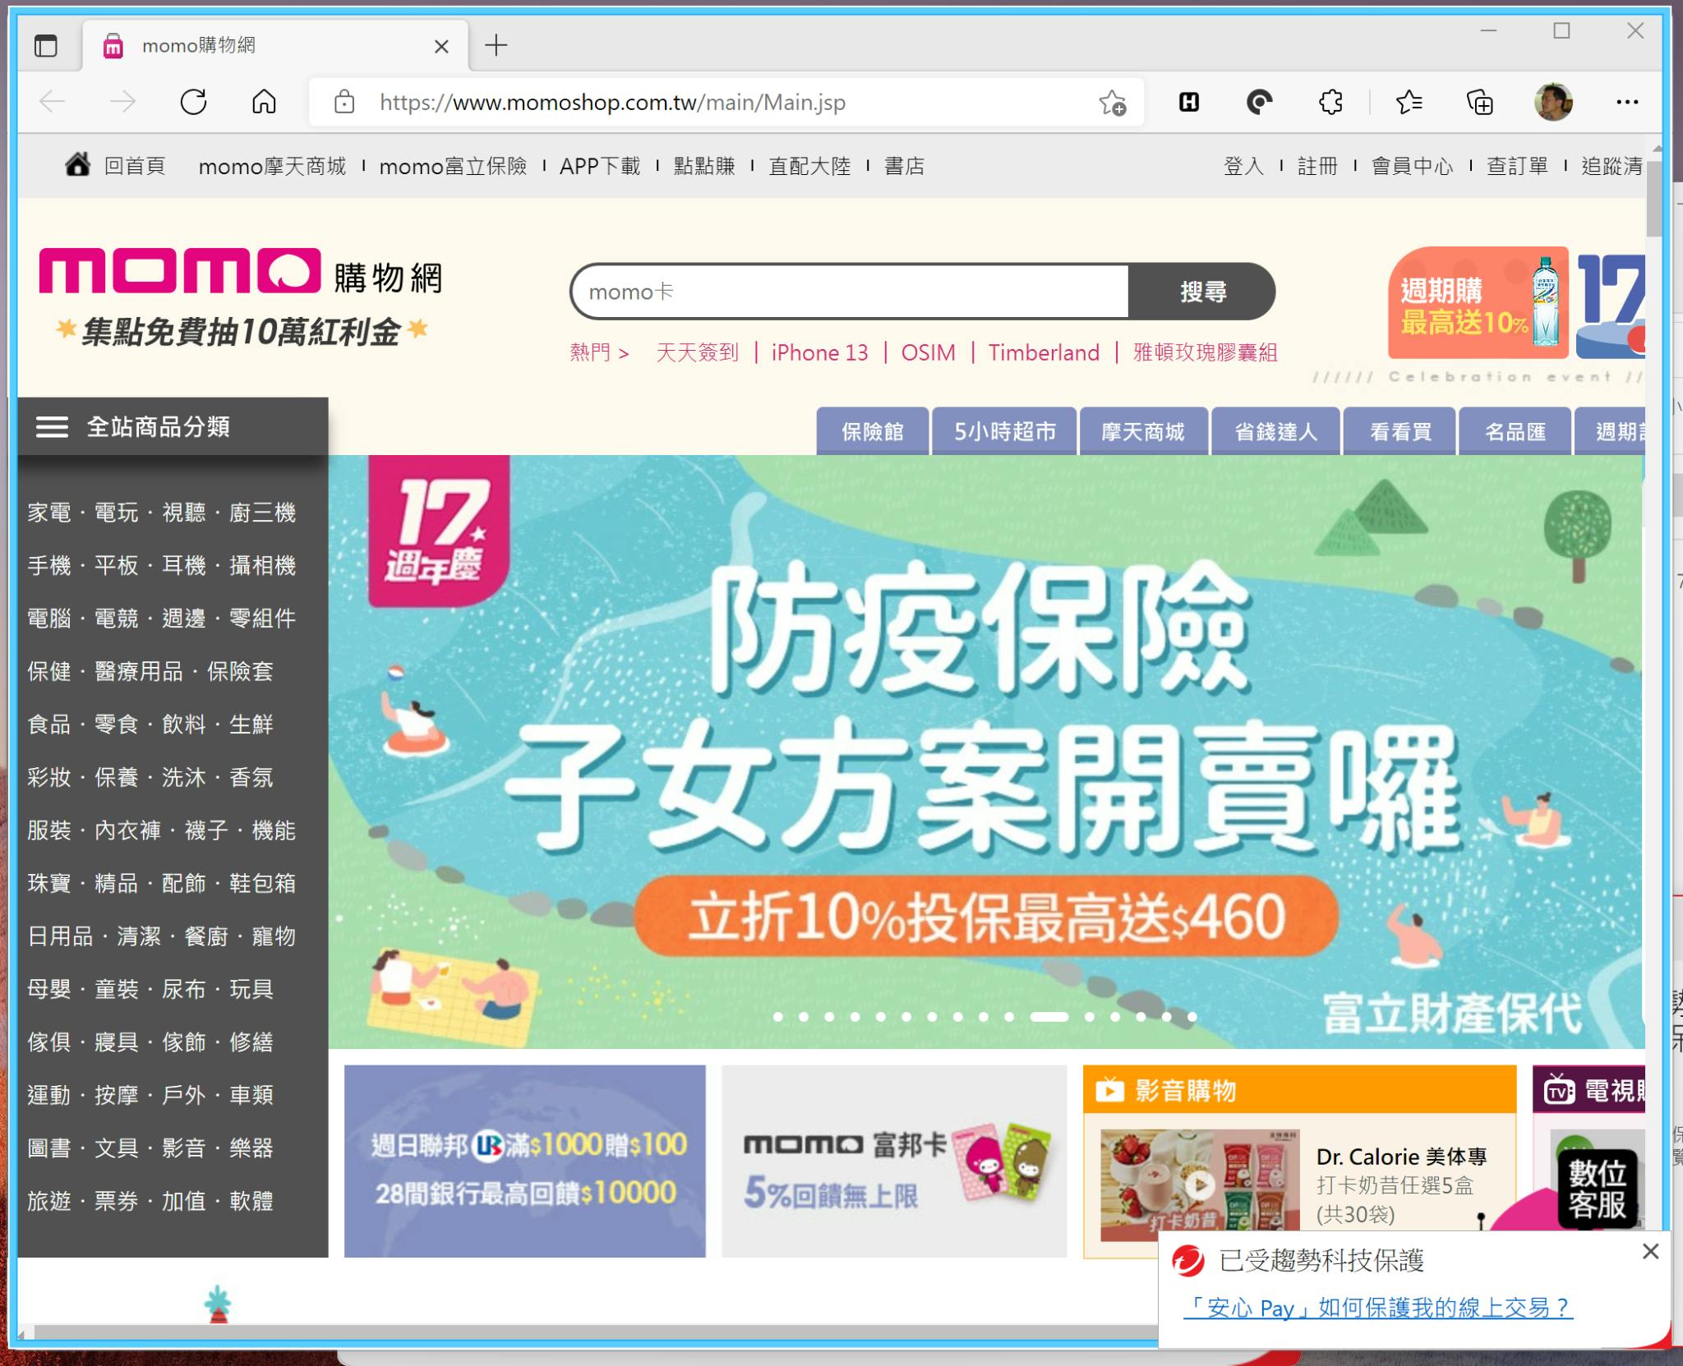The height and width of the screenshot is (1366, 1683).
Task: Click the 回首頁 home icon
Action: pyautogui.click(x=78, y=165)
